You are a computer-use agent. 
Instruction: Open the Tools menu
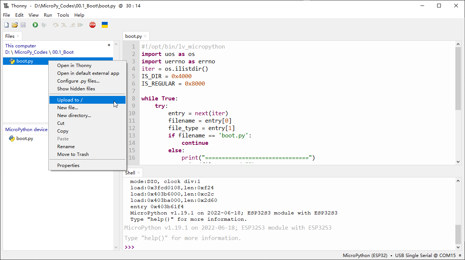tap(63, 15)
